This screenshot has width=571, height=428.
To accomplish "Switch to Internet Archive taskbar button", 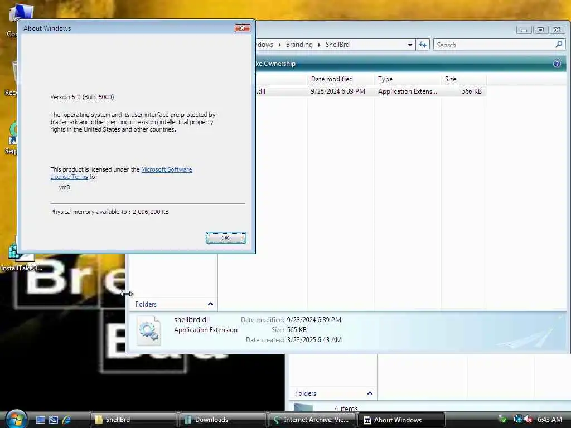I will (x=312, y=420).
